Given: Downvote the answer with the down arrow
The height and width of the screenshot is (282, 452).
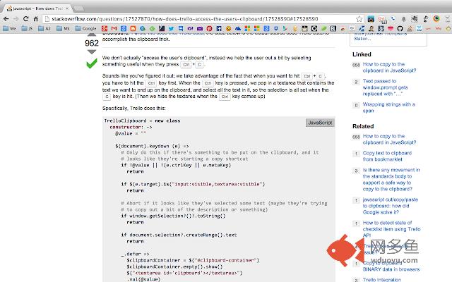Looking at the screenshot, I should pyautogui.click(x=91, y=53).
